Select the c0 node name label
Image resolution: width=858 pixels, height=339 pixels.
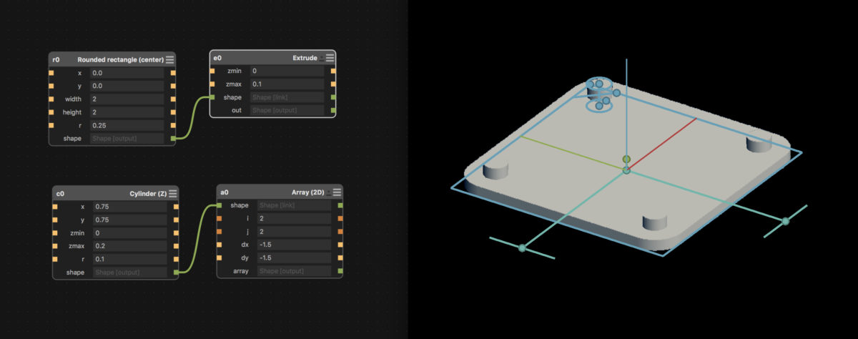click(x=60, y=193)
